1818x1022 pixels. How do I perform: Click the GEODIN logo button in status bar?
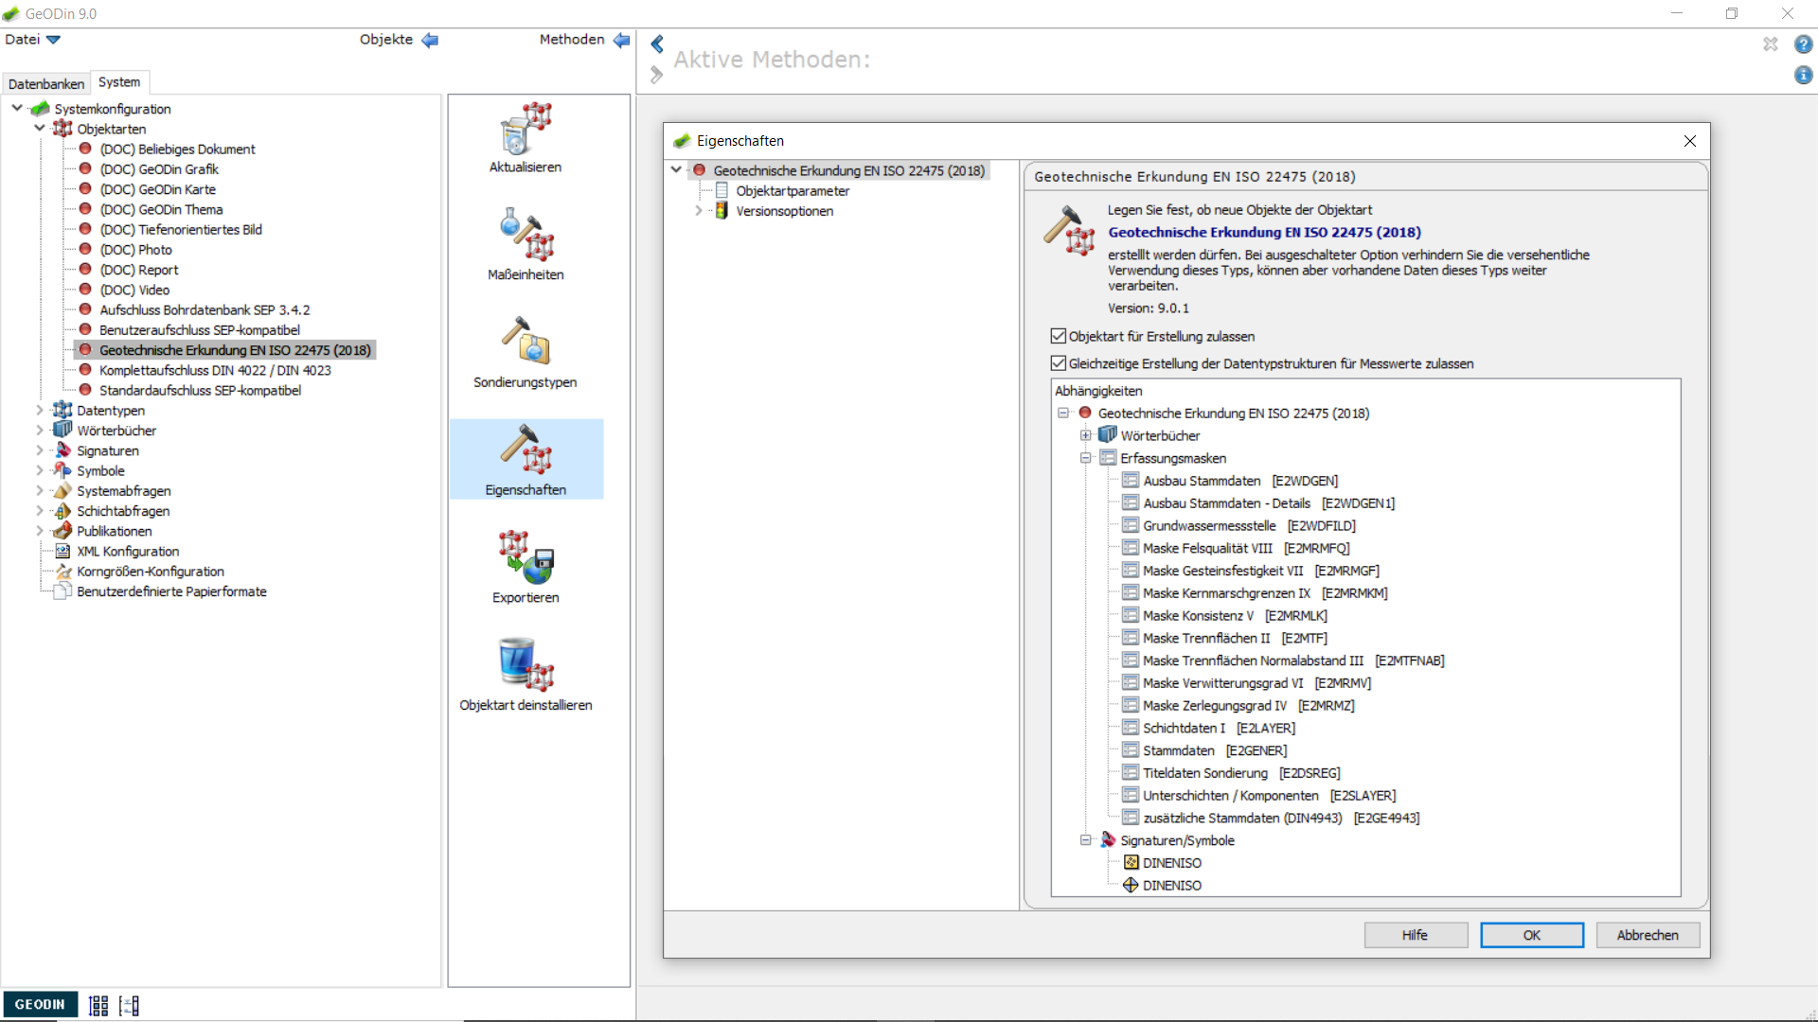point(40,1004)
